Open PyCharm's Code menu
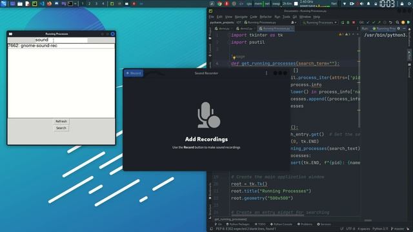This screenshot has width=413, height=232. point(254,17)
